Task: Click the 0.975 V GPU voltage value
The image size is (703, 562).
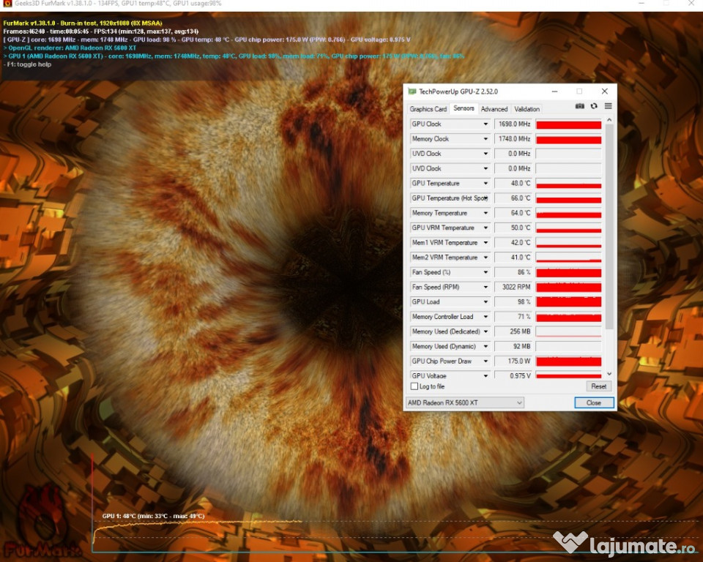Action: click(x=513, y=375)
